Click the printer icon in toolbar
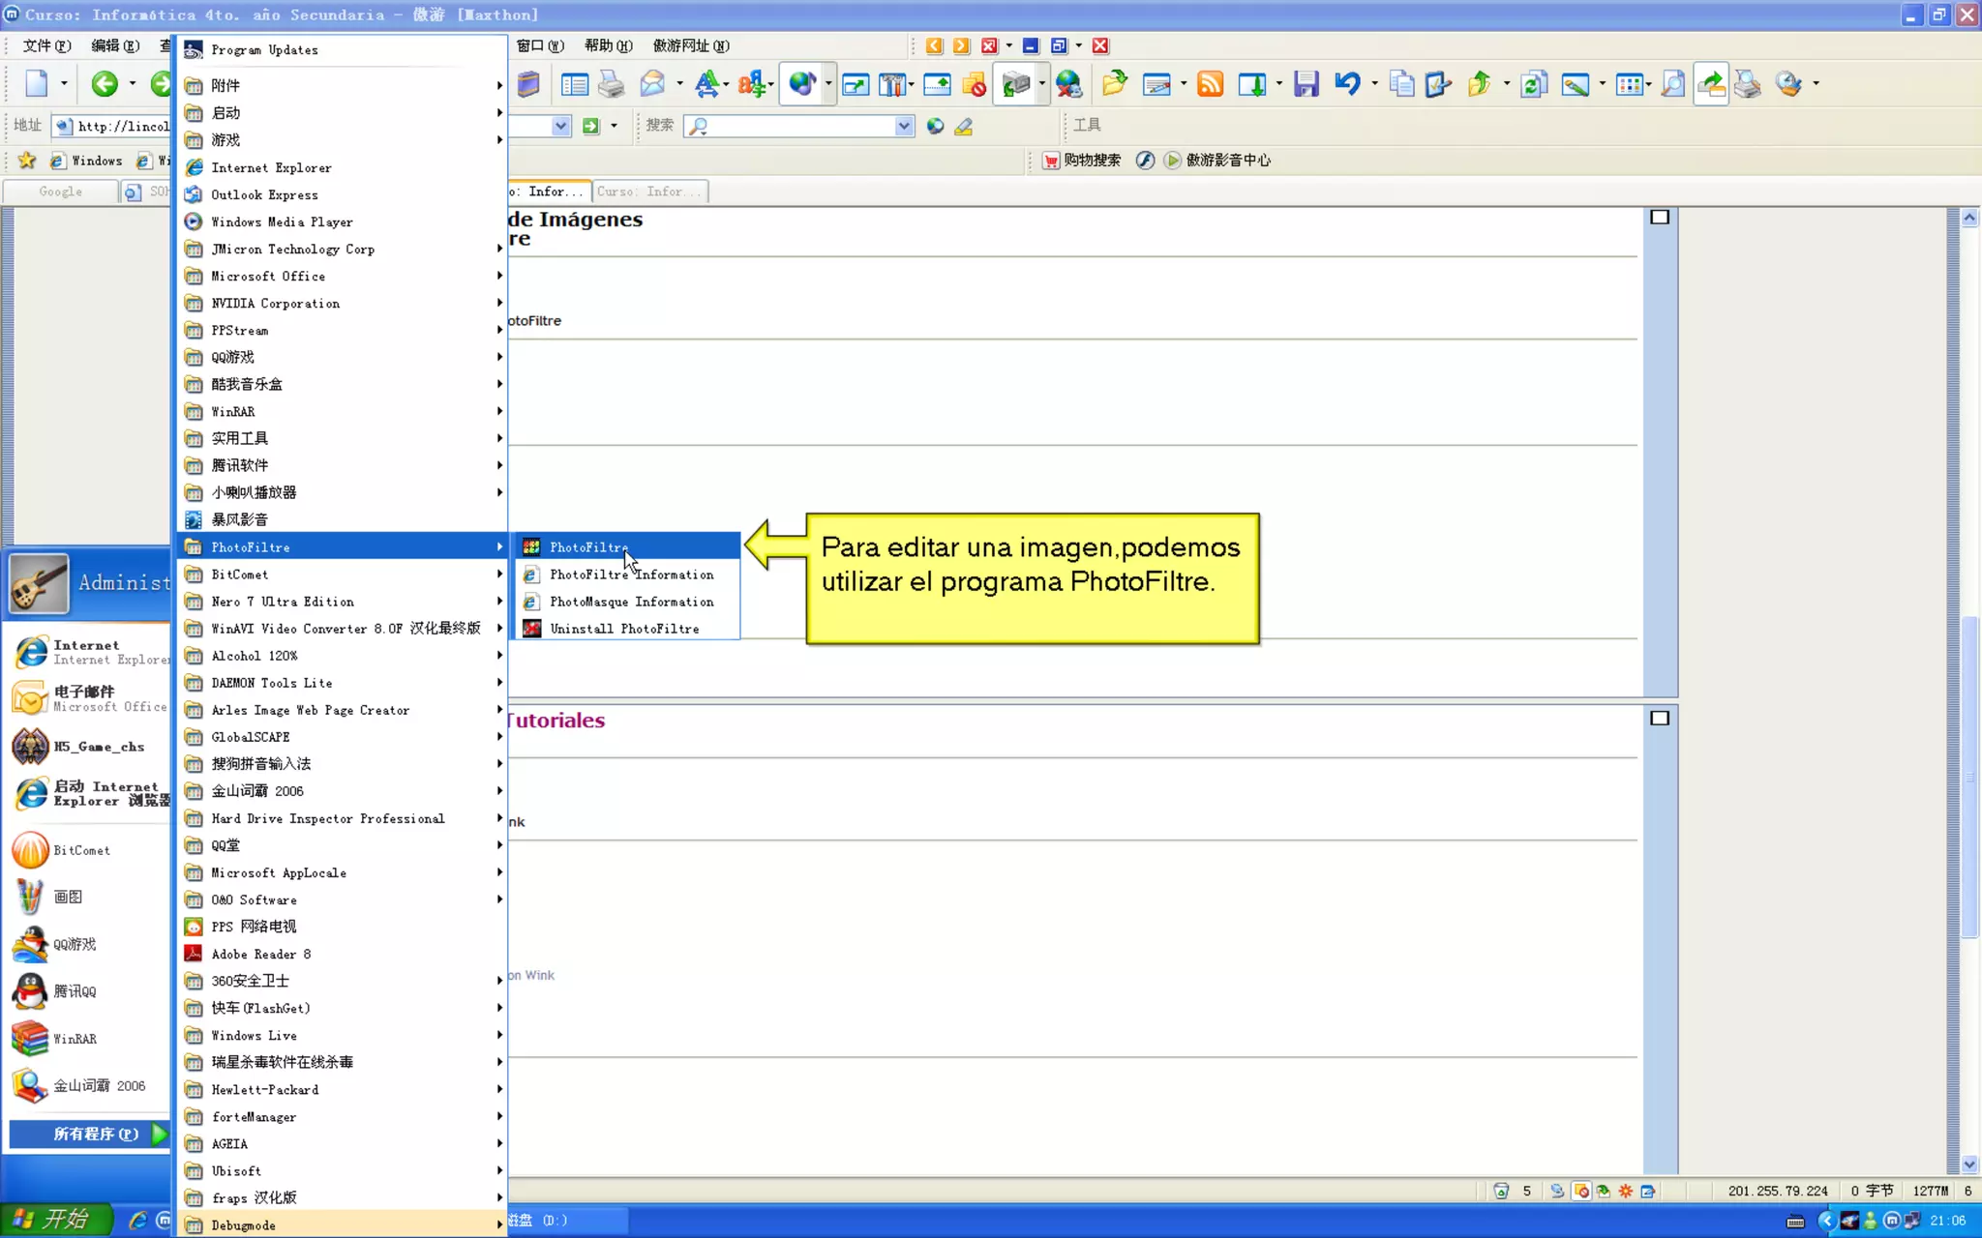 pyautogui.click(x=611, y=85)
